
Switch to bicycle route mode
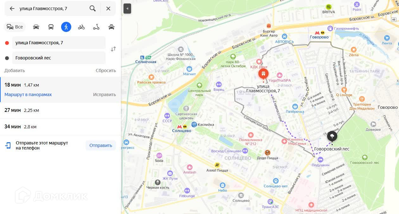tap(81, 27)
